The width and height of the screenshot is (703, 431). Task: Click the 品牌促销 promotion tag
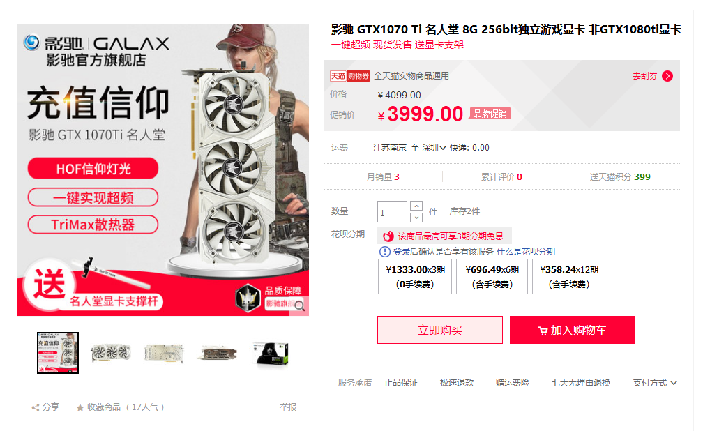(490, 114)
